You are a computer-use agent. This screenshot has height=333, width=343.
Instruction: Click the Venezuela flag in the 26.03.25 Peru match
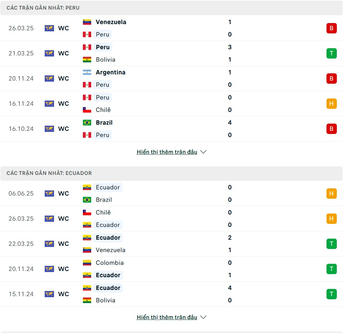(x=87, y=22)
